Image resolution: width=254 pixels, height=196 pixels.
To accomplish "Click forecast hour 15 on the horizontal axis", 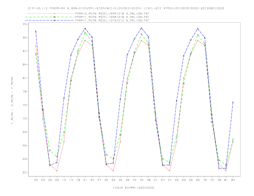I will pos(71,180).
